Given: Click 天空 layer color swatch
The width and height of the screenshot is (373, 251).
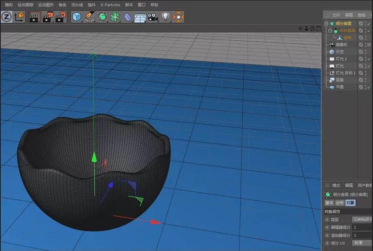Looking at the screenshot, I should tap(361, 51).
